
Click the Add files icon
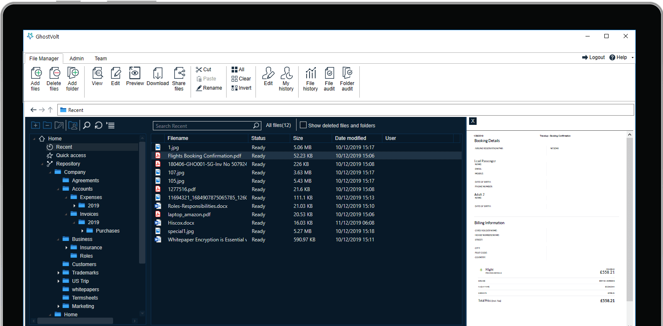click(x=36, y=74)
